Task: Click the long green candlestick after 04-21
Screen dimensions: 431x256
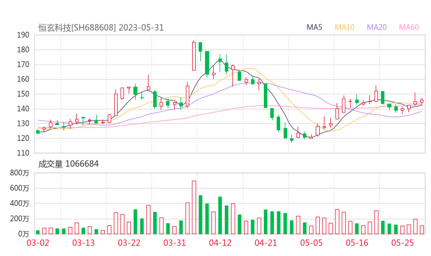Action: (266, 95)
